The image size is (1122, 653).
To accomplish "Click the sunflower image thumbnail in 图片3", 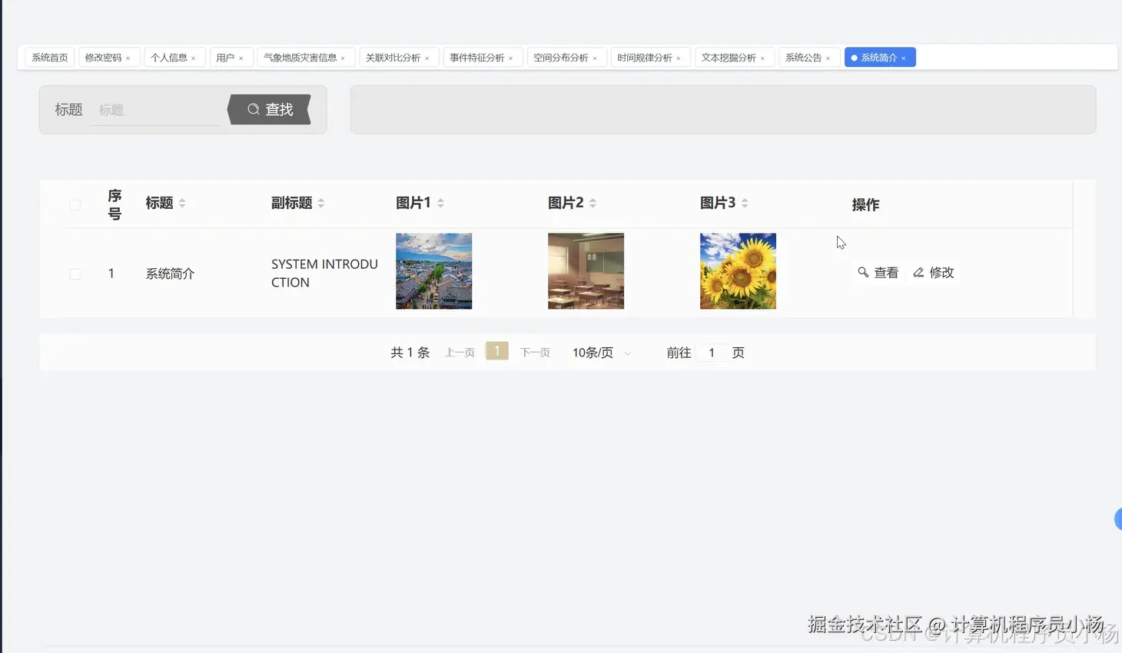I will (738, 270).
